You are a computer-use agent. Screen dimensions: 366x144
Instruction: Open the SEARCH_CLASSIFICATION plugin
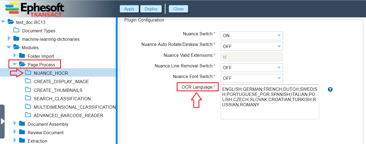(62, 99)
